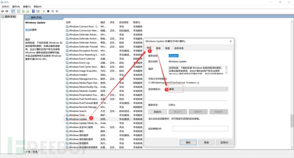Click the gear icon of Windows Modules Installer

pyautogui.click(x=67, y=91)
